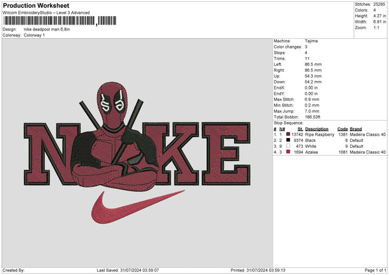Click the 'Created By:' footer label
Viewport: 389px width, 275px height.
tap(14, 270)
